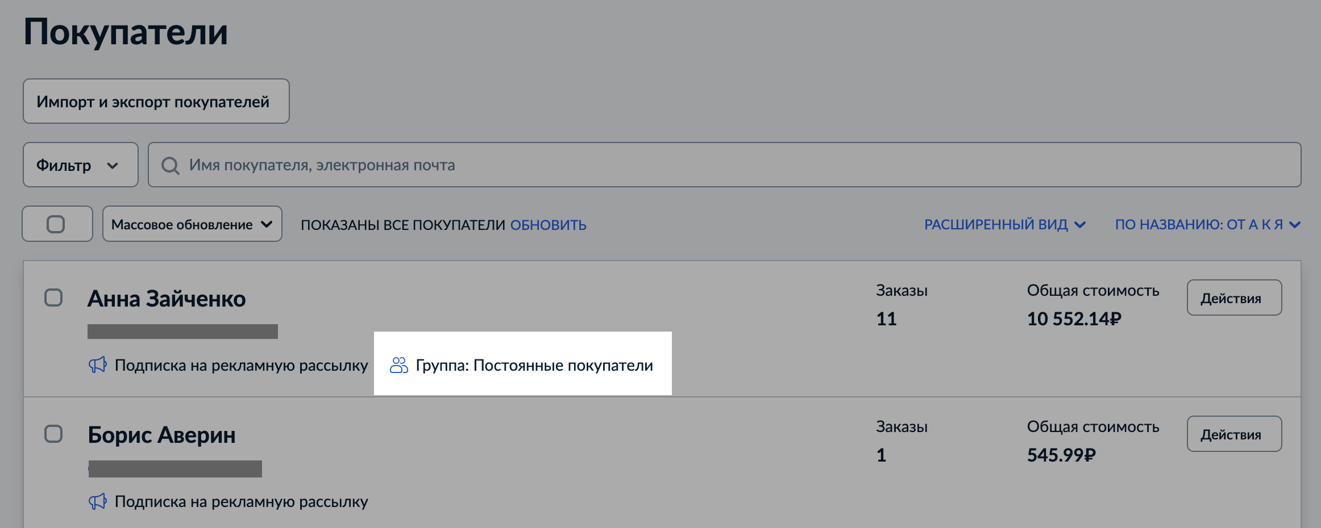1321x528 pixels.
Task: Click the magnifier icon in the search field
Action: click(170, 165)
